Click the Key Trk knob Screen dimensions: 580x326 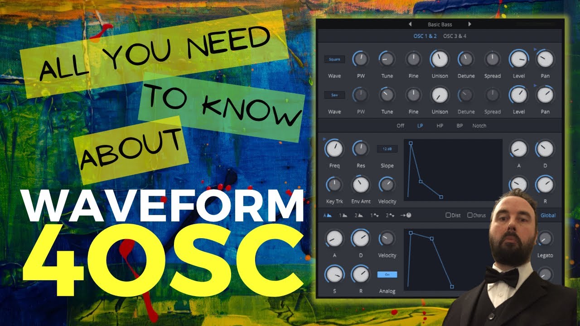pyautogui.click(x=334, y=185)
